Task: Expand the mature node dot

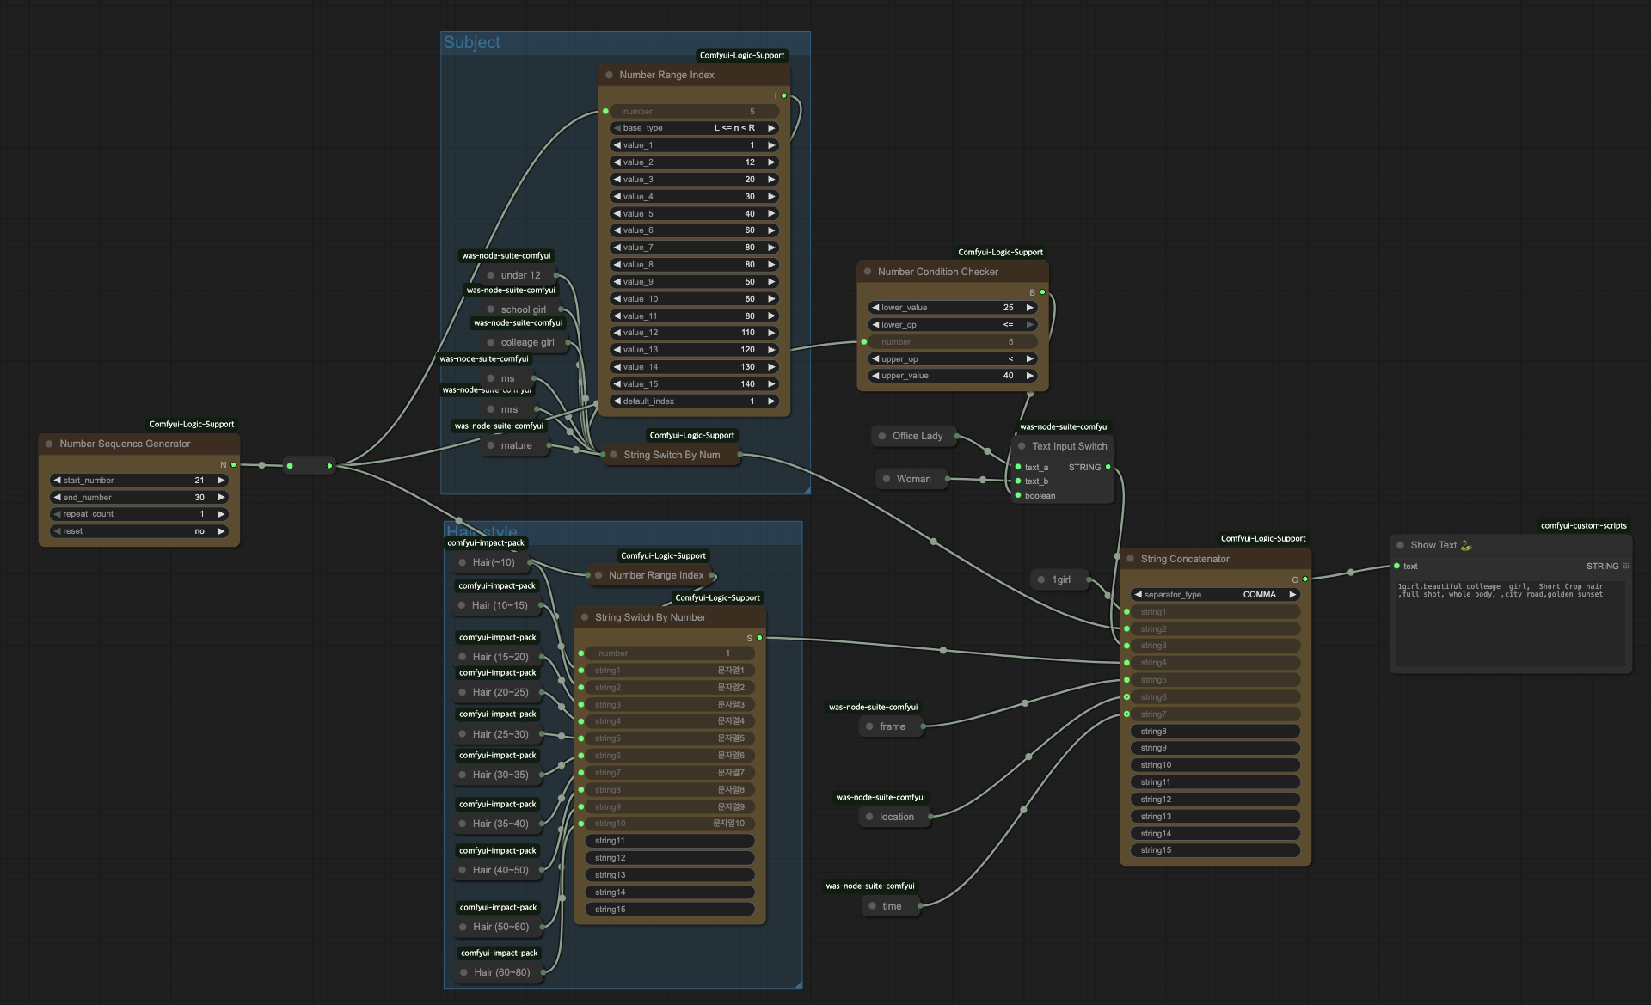Action: (x=491, y=445)
